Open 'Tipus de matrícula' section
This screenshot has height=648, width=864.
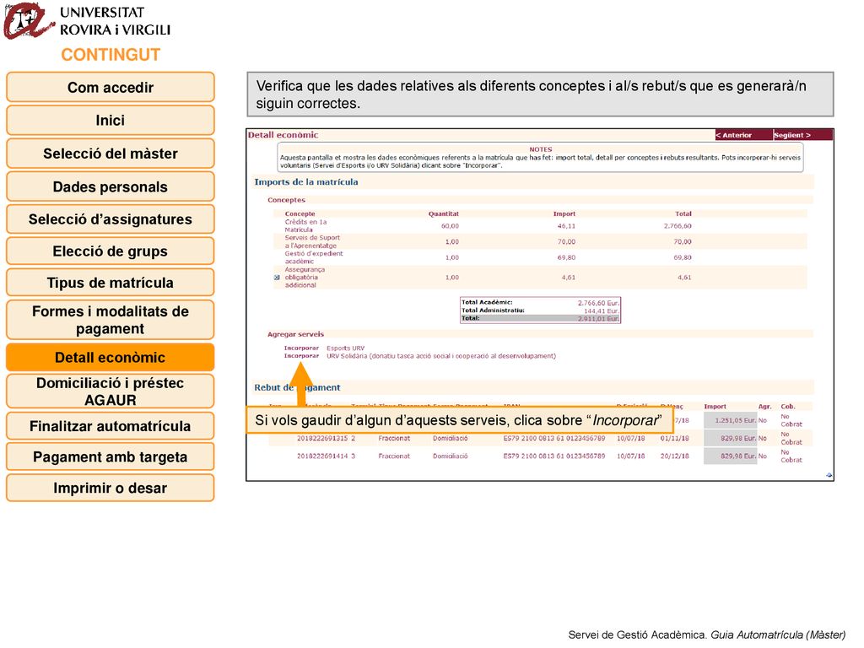(111, 283)
